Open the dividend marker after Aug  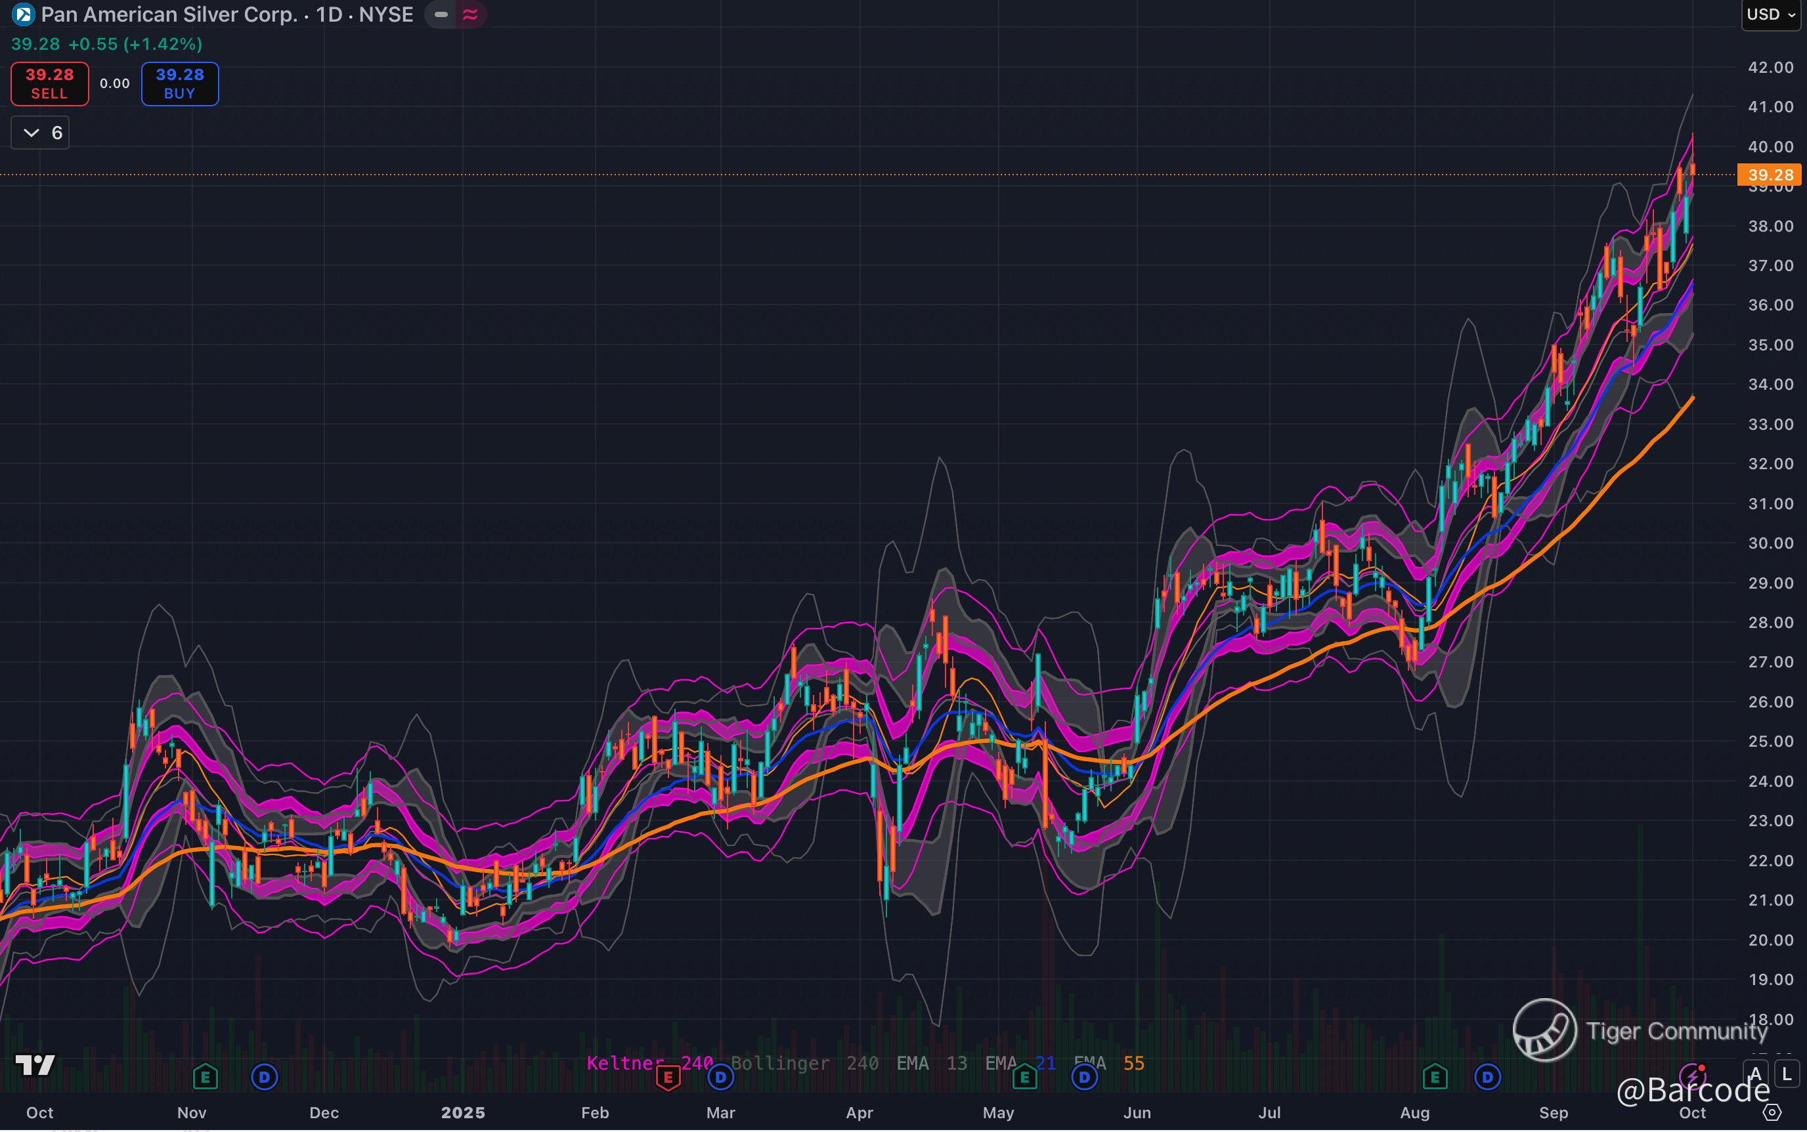(1488, 1078)
